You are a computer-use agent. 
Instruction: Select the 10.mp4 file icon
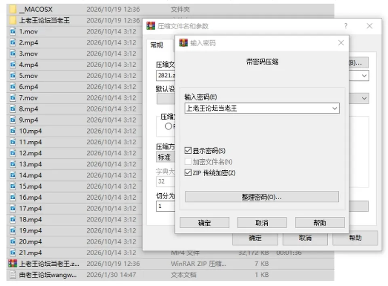pos(13,131)
